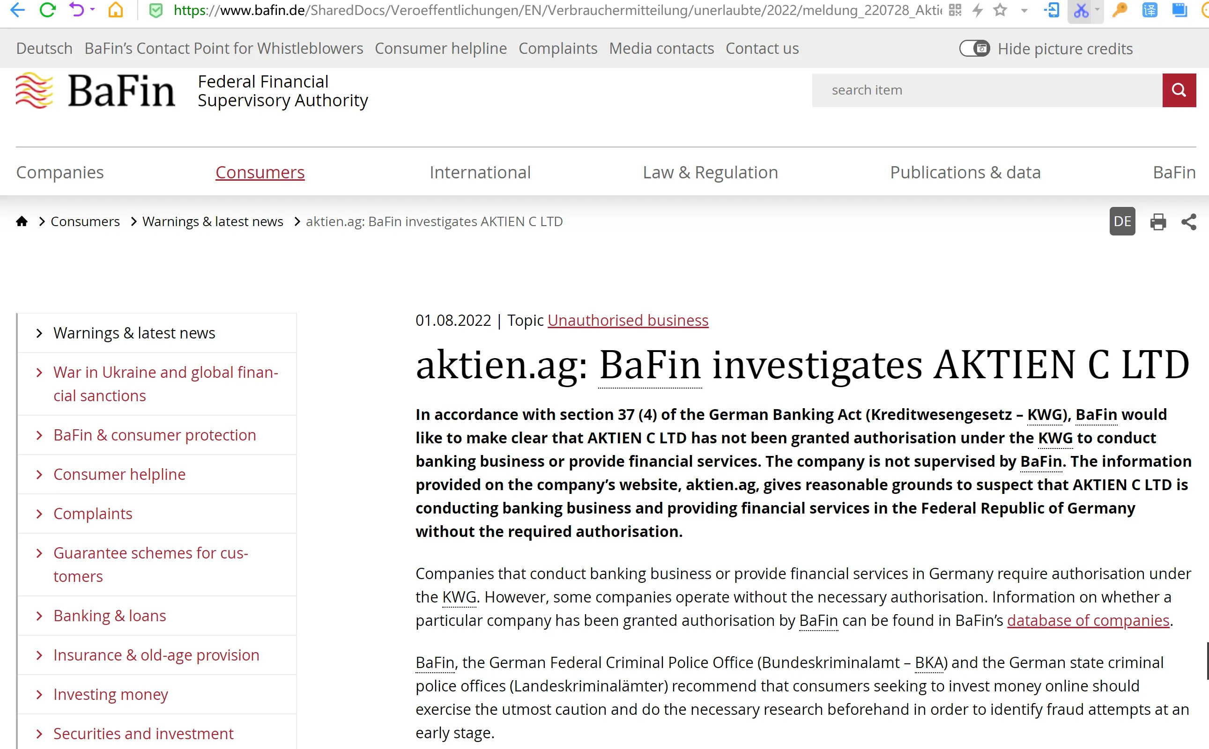Screen dimensions: 1209x749
Task: Open the Law & Regulation menu
Action: 710,172
